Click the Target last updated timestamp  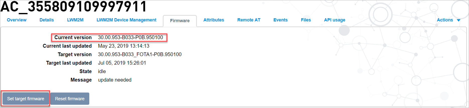(x=122, y=63)
